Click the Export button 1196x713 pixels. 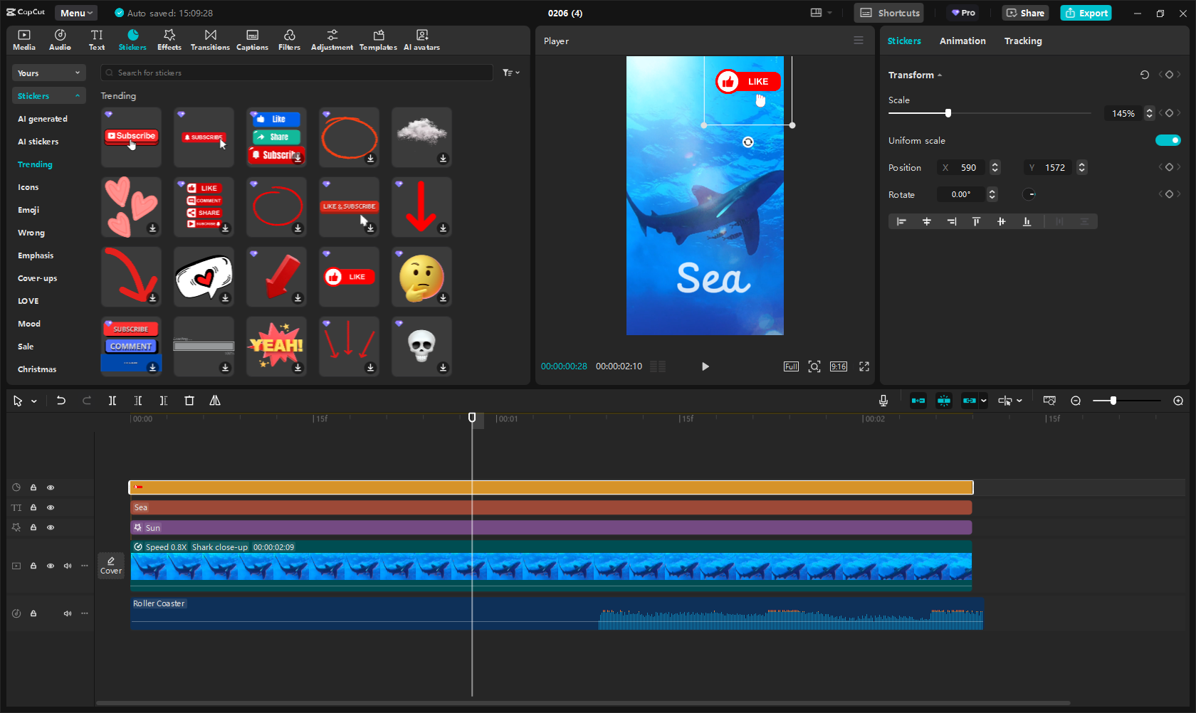tap(1086, 13)
